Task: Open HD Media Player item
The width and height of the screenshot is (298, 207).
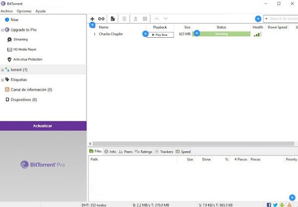Action: coord(25,49)
